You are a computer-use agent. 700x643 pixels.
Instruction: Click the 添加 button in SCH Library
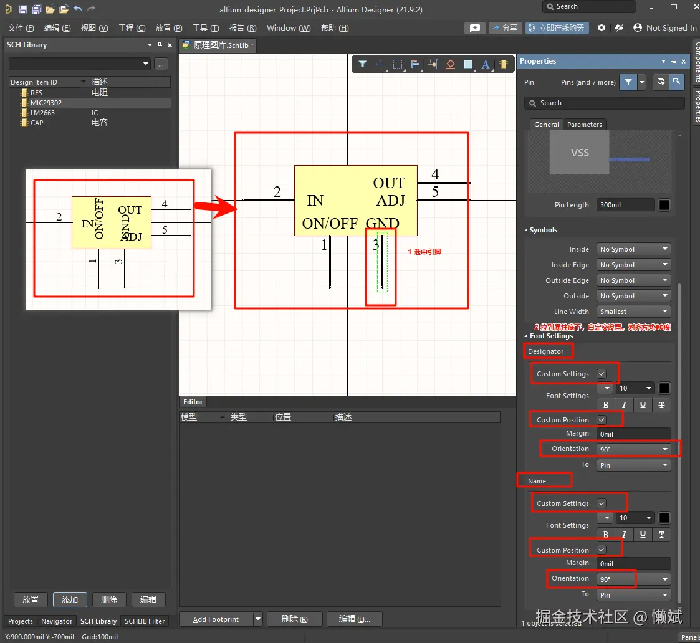70,599
